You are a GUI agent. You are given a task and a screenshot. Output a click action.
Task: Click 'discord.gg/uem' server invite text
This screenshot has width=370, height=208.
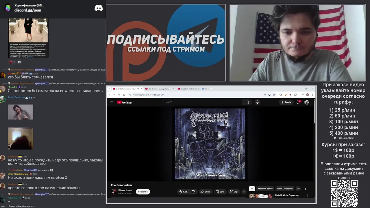(x=28, y=10)
